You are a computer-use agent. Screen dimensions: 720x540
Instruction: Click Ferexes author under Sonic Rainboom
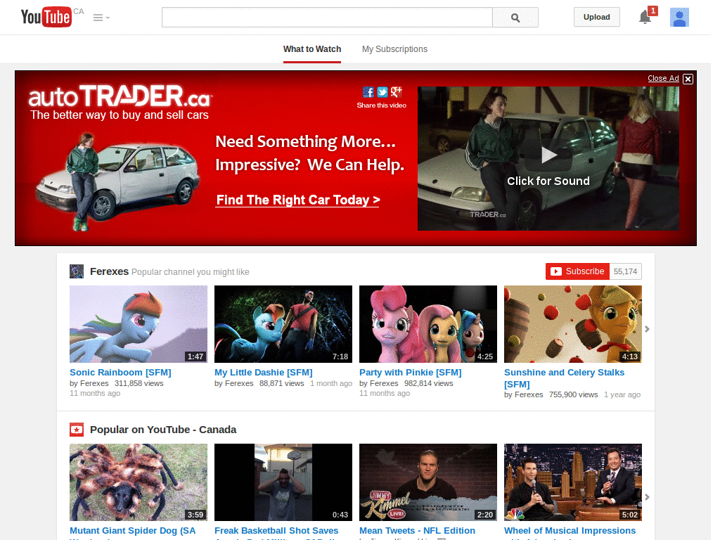[x=94, y=383]
